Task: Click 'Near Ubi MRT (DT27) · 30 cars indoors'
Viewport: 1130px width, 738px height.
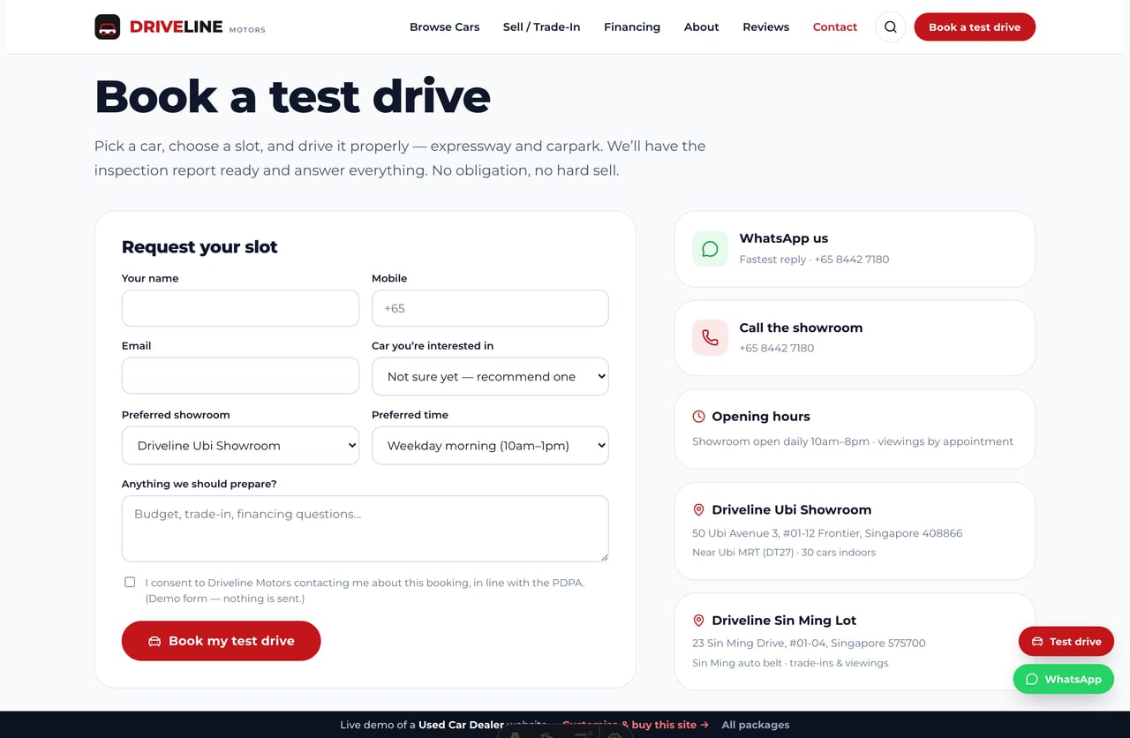Action: (x=784, y=553)
